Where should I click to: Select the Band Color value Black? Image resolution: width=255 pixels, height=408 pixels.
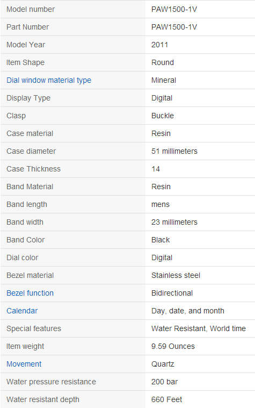click(x=161, y=240)
